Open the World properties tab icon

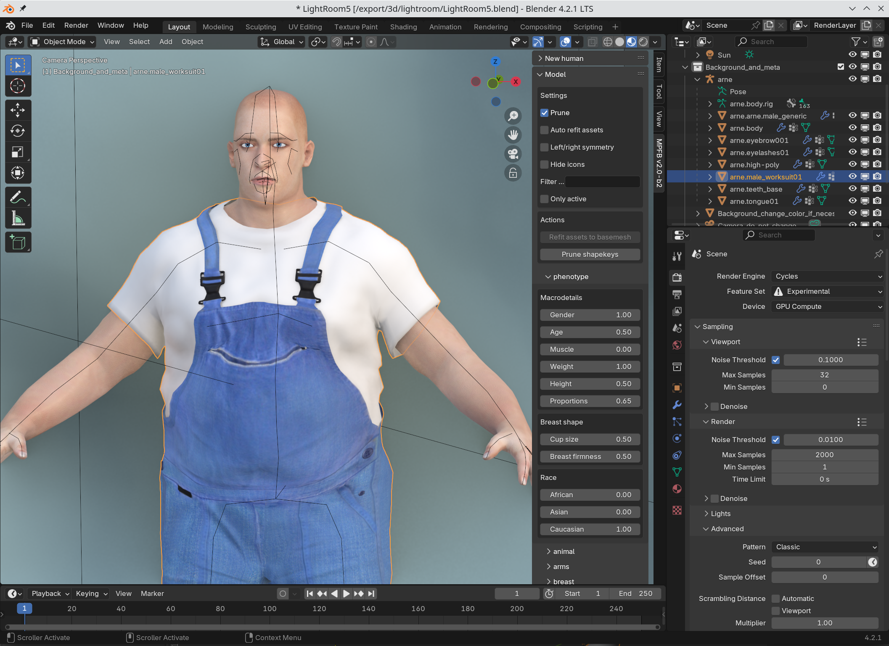pos(677,345)
